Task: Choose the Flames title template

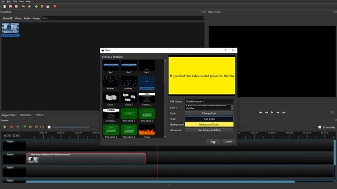Action: (147, 131)
